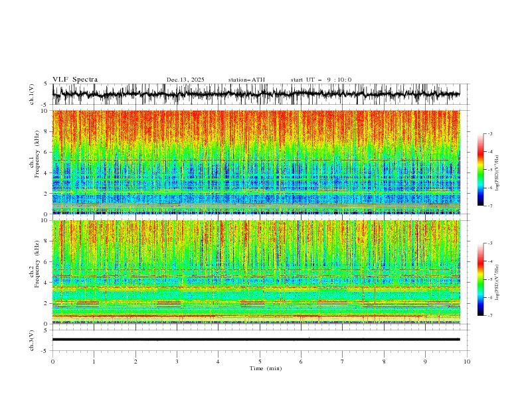The width and height of the screenshot is (526, 406).
Task: Click the time axis tick label '0'
Action: coord(52,362)
